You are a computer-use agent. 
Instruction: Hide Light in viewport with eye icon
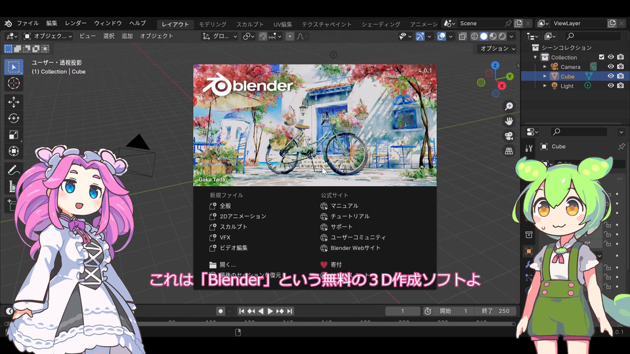(611, 85)
